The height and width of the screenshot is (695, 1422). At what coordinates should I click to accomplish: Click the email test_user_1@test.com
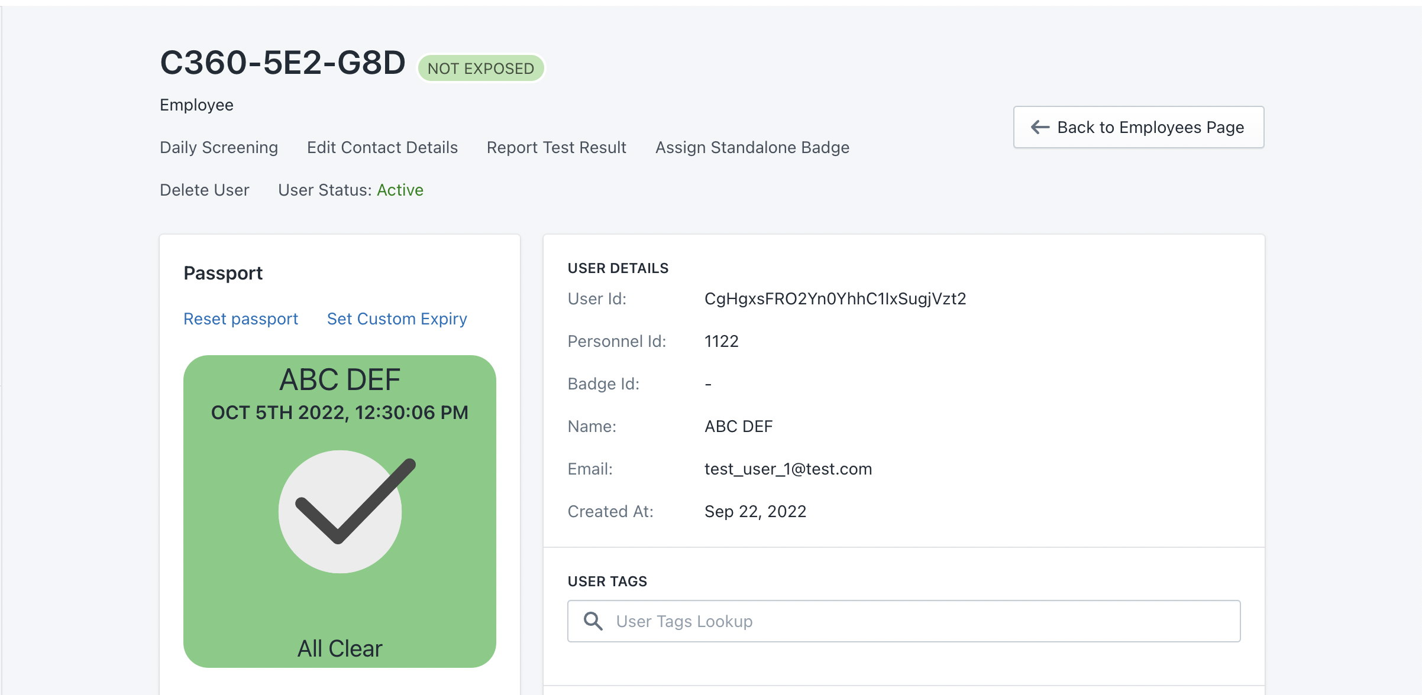click(788, 469)
